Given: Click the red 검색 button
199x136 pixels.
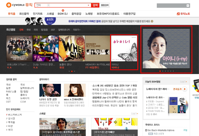Looking at the screenshot, I should (x=95, y=5).
